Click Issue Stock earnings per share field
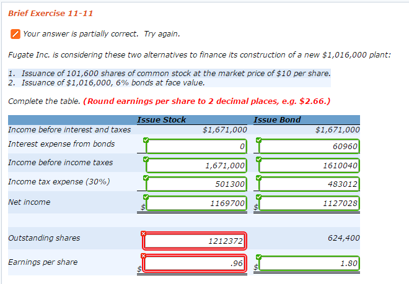 tap(195, 263)
